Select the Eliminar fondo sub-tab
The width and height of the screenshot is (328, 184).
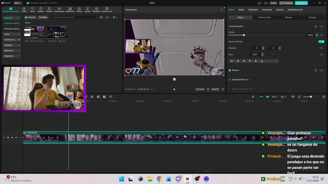coord(264,17)
